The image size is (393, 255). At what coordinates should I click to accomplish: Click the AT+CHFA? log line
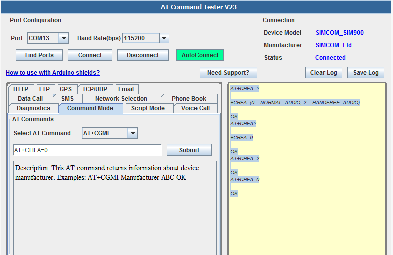coord(243,124)
